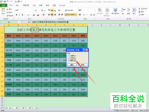Click the AutoSum (自动求和) button
The width and height of the screenshot is (149, 112).
(x=143, y=9)
